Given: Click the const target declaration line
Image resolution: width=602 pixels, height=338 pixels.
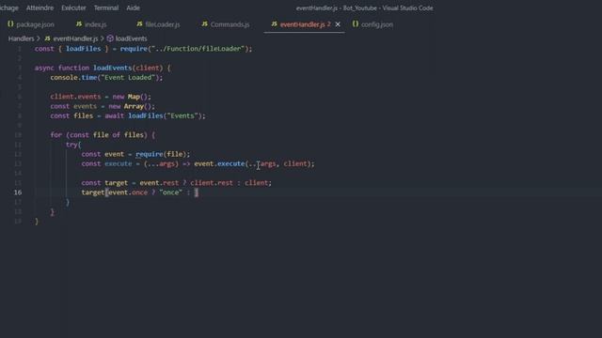Looking at the screenshot, I should tap(176, 183).
